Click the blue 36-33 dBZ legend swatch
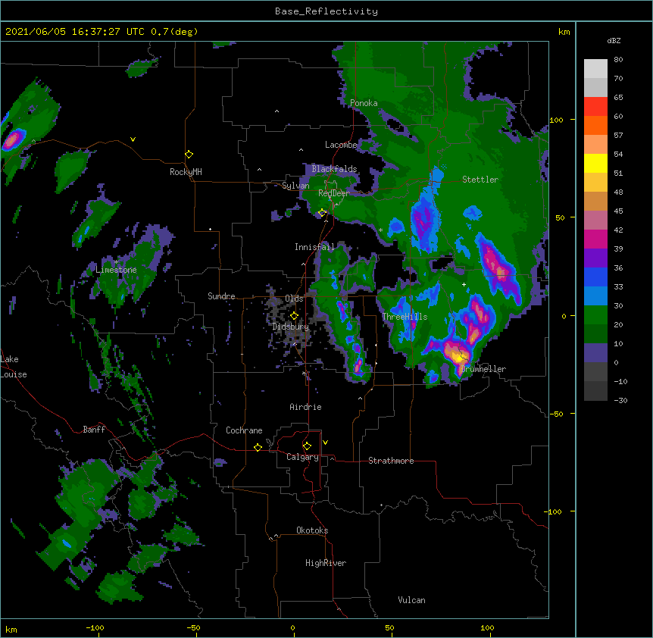Image resolution: width=653 pixels, height=638 pixels. pyautogui.click(x=595, y=277)
